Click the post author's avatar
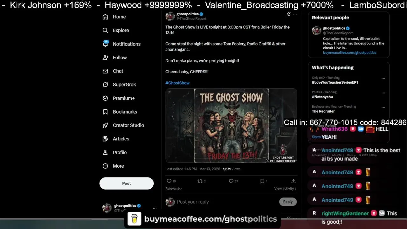407x229 pixels. (x=170, y=16)
